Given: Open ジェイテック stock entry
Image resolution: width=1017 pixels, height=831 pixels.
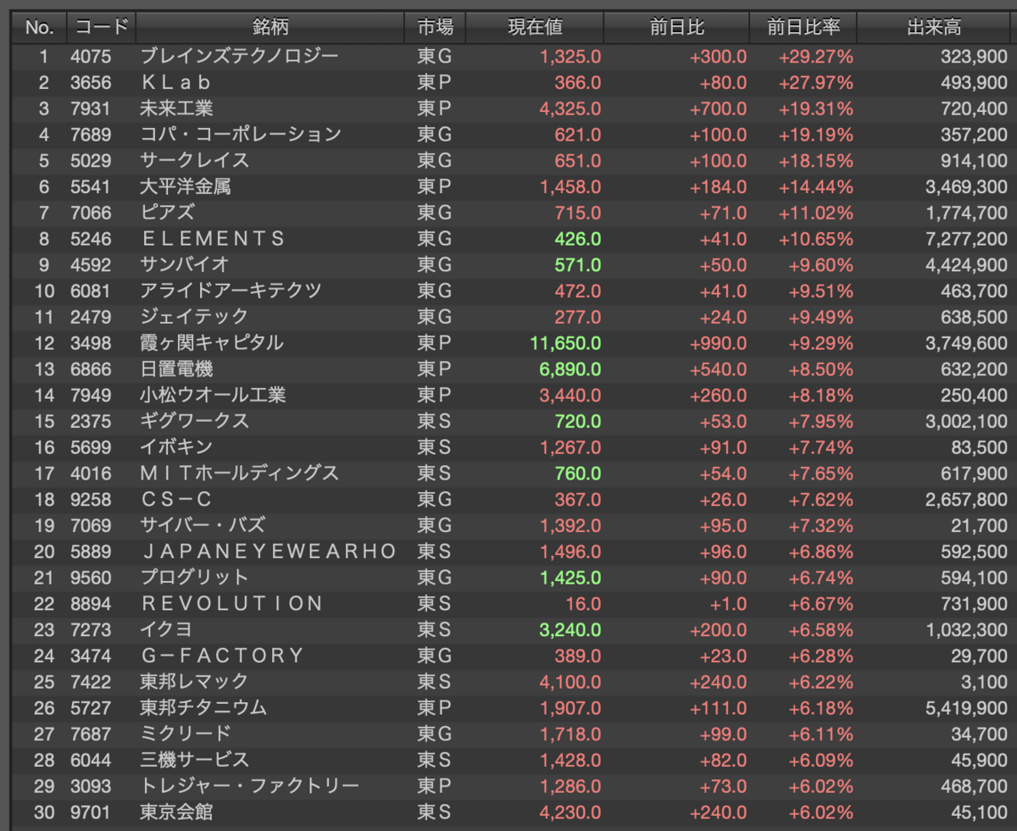Looking at the screenshot, I should pos(194,317).
